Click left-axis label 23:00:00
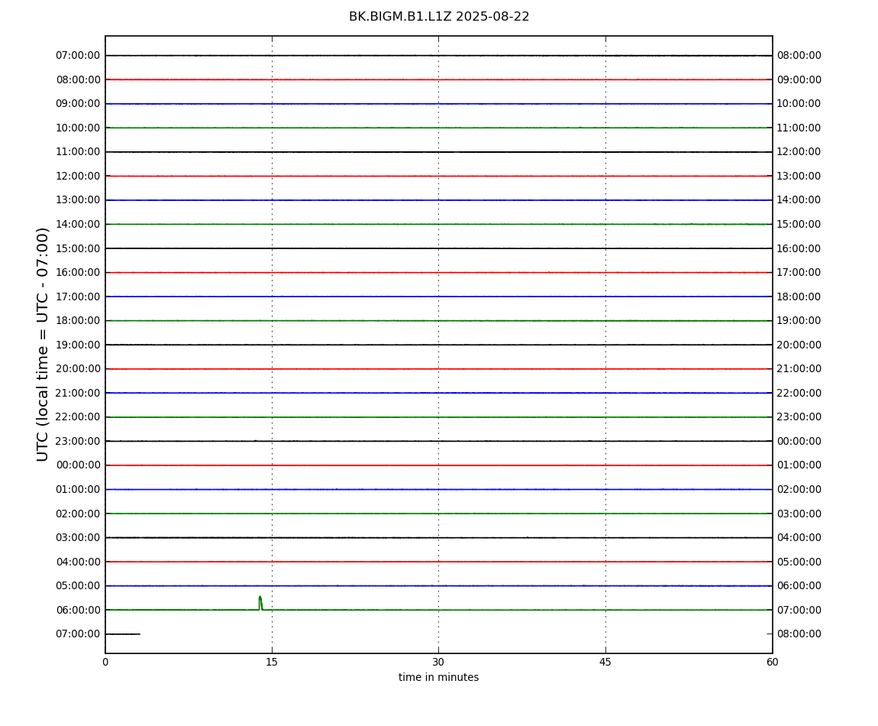The width and height of the screenshot is (878, 726). point(79,441)
